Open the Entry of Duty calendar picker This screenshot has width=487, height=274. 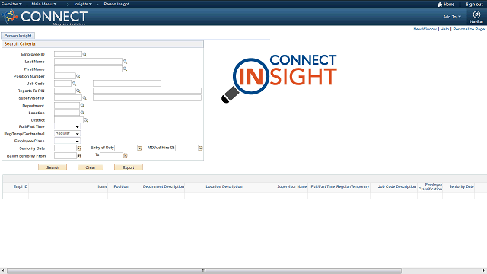140,148
